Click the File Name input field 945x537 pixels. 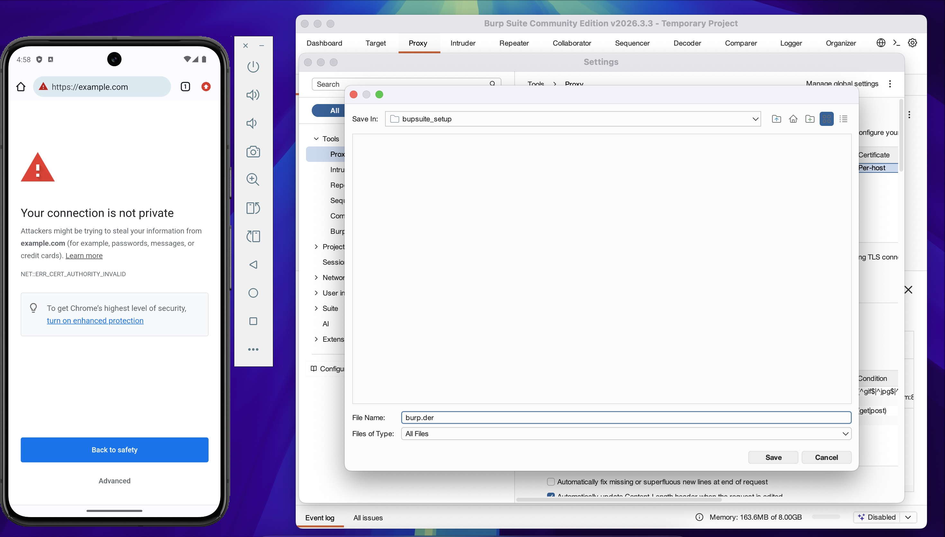click(626, 418)
